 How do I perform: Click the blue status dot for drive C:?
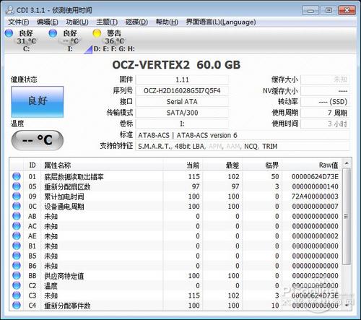tap(9, 33)
